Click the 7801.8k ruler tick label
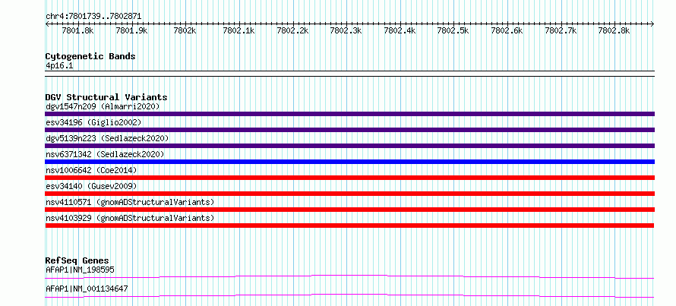This screenshot has width=676, height=306. 77,31
